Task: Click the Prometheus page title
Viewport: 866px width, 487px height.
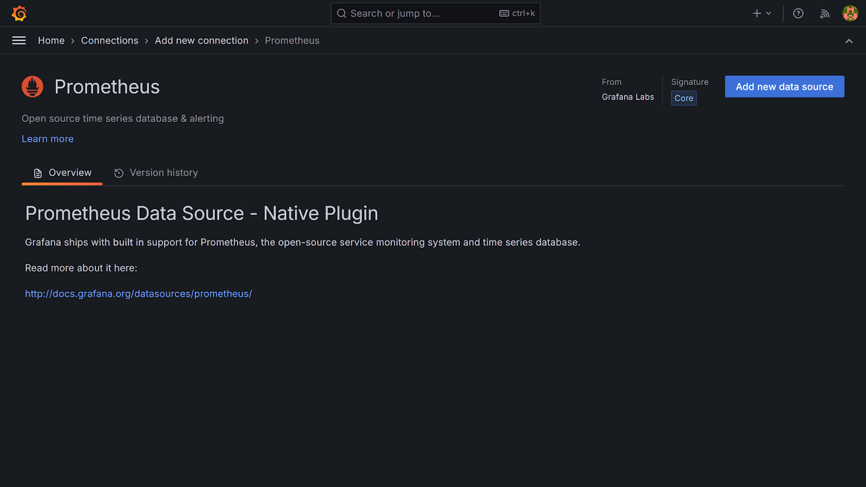Action: click(107, 87)
